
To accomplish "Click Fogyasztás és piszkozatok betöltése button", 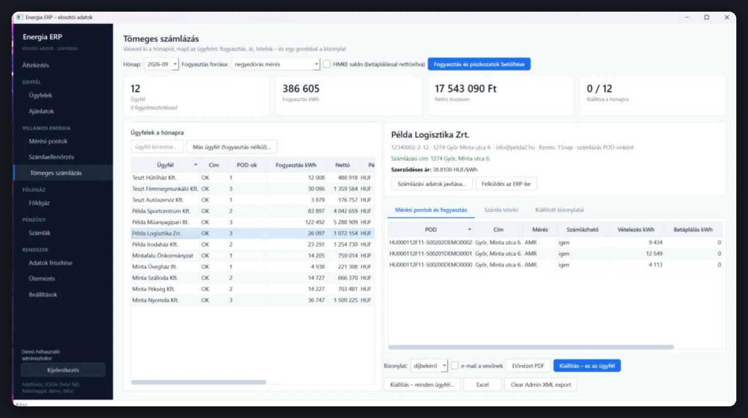I will coord(479,64).
